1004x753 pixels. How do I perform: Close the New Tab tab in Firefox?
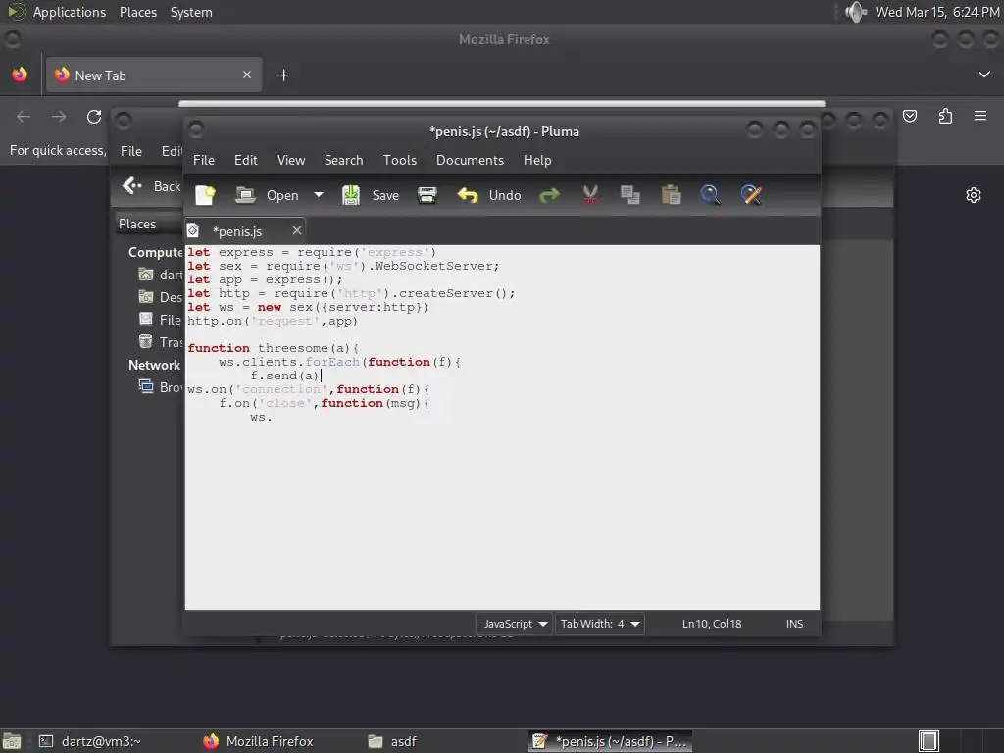247,75
